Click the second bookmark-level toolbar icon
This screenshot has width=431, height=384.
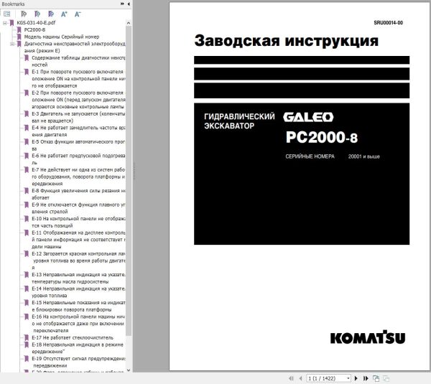(37, 14)
